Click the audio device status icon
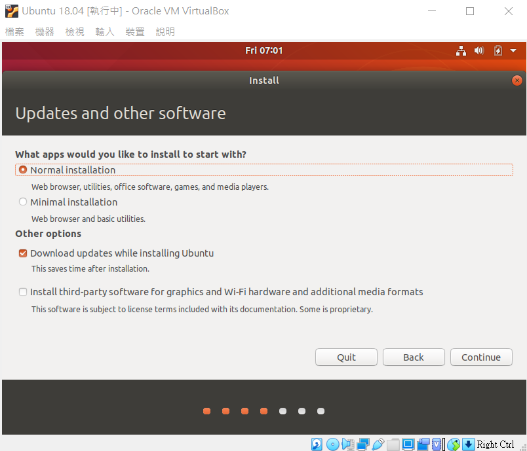 [348, 444]
